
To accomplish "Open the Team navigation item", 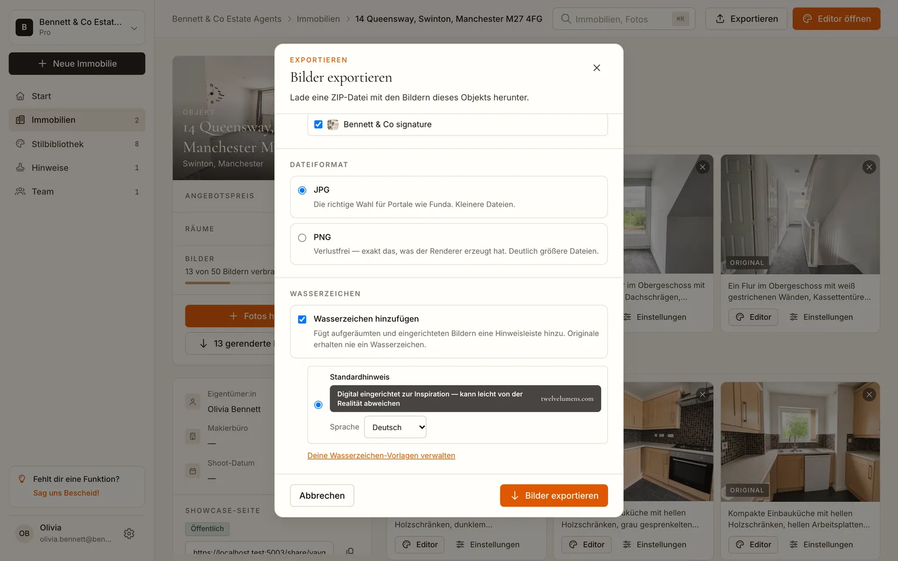I will 77,192.
